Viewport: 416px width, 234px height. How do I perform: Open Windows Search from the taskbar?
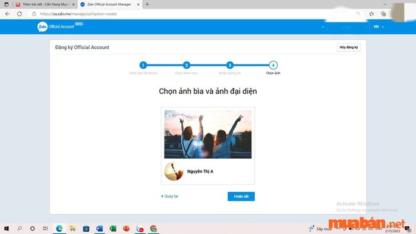[20, 228]
